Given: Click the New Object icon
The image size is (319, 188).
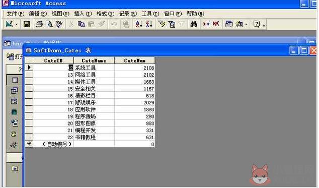Looking at the screenshot, I should click(239, 24).
